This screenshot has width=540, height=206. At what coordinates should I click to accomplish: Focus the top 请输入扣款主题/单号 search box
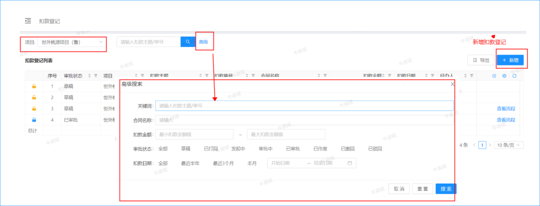(x=149, y=41)
